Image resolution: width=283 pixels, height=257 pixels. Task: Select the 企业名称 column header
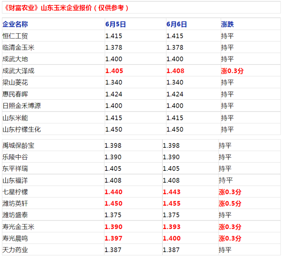click(15, 24)
